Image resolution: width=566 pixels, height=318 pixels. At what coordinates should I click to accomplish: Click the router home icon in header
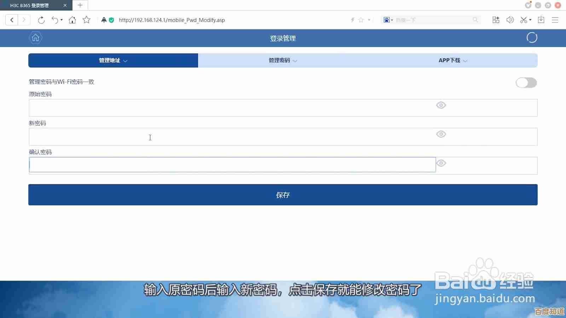pos(35,38)
